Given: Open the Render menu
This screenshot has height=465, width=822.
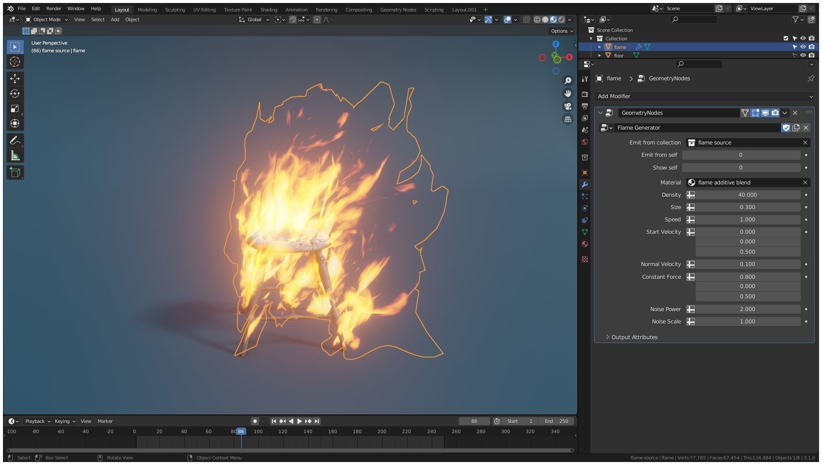Looking at the screenshot, I should pyautogui.click(x=54, y=9).
